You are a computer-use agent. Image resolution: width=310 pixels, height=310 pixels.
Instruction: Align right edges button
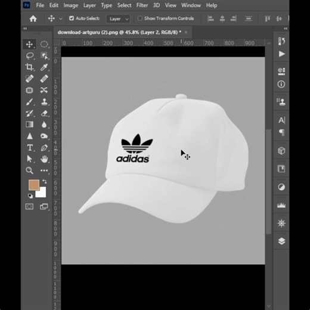pos(233,18)
